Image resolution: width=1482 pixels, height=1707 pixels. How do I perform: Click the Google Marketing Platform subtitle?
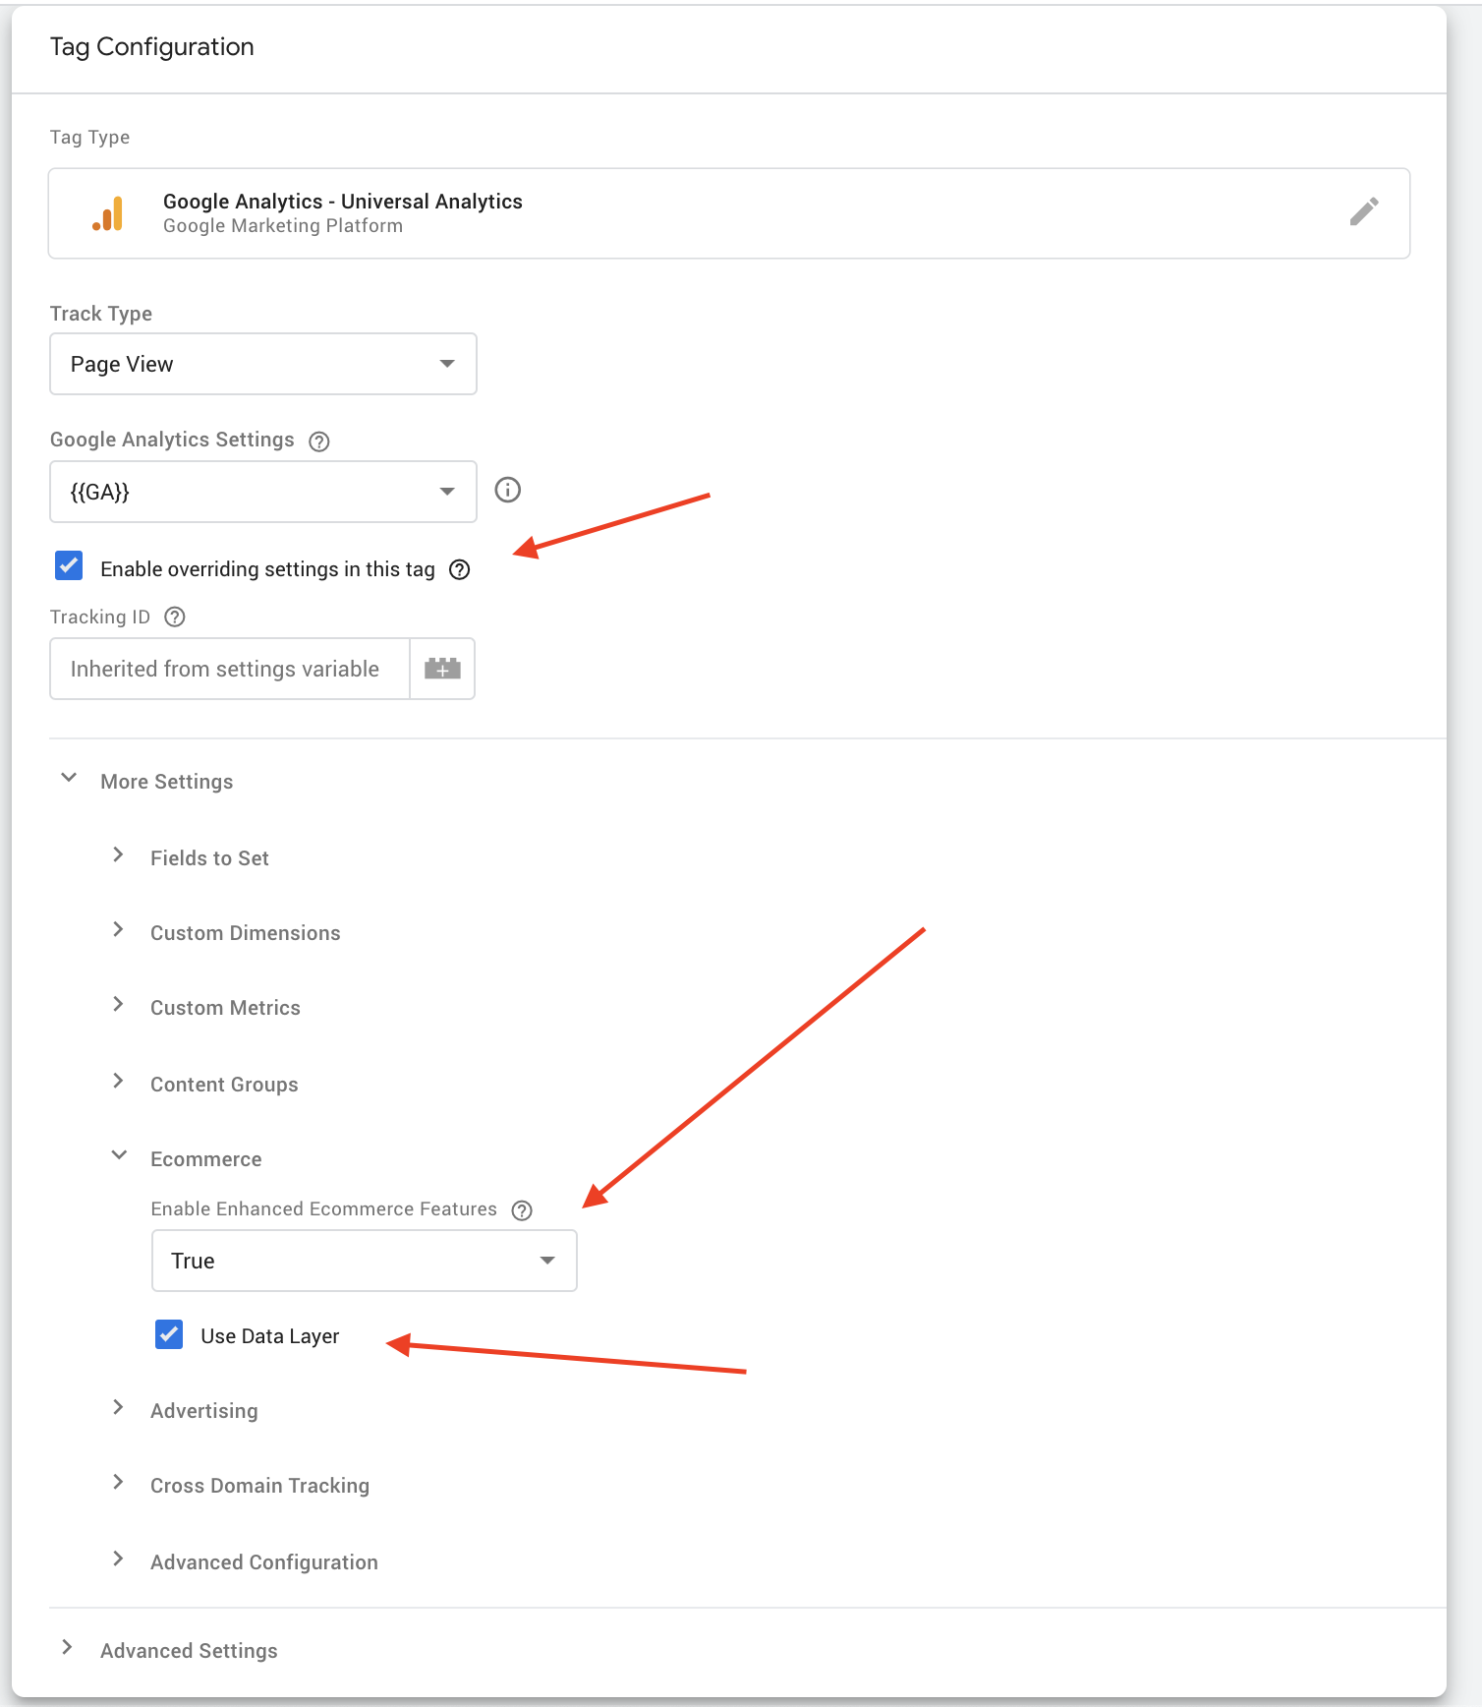point(283,226)
